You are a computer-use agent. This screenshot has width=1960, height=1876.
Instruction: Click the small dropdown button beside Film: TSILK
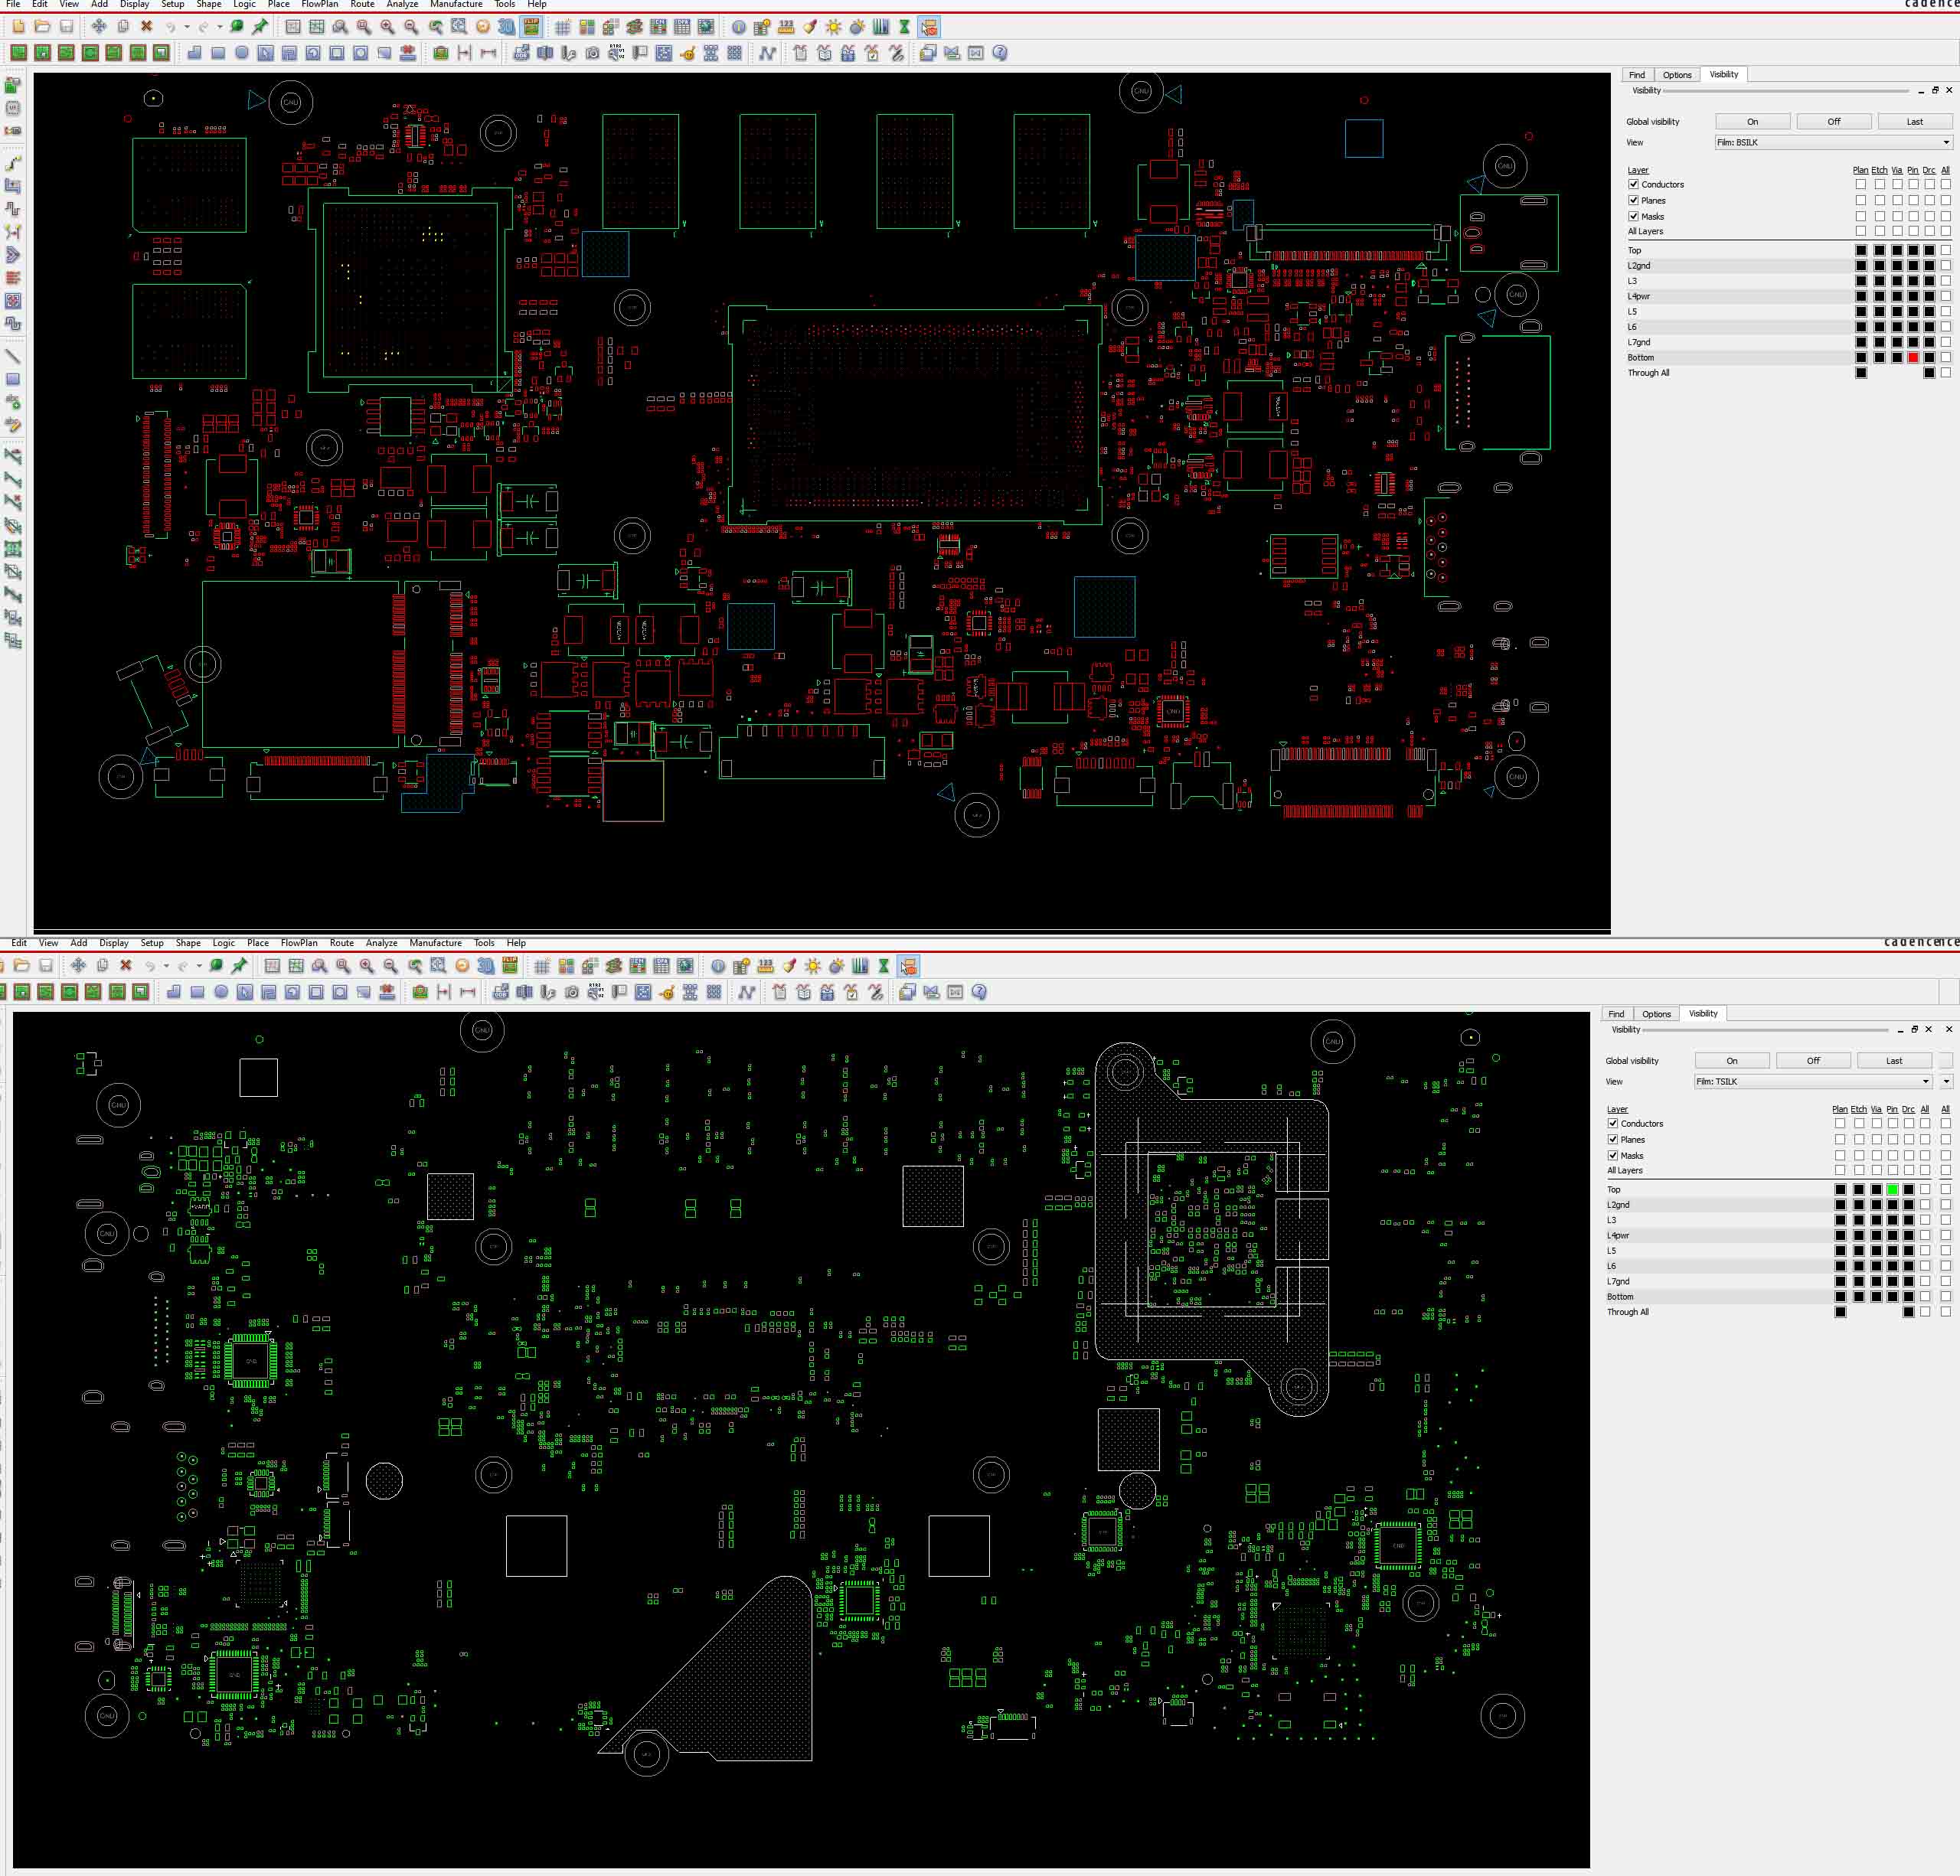[x=1946, y=1082]
